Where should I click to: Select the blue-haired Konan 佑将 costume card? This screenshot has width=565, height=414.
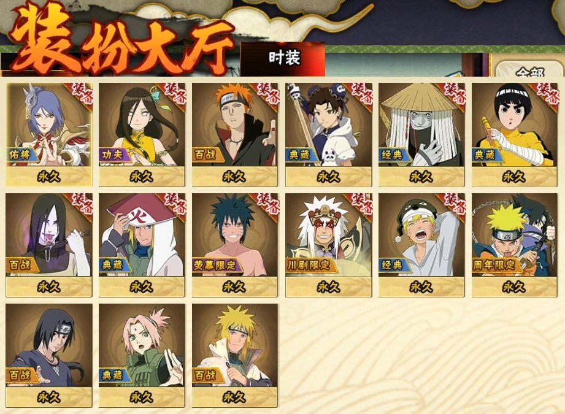tap(49, 135)
